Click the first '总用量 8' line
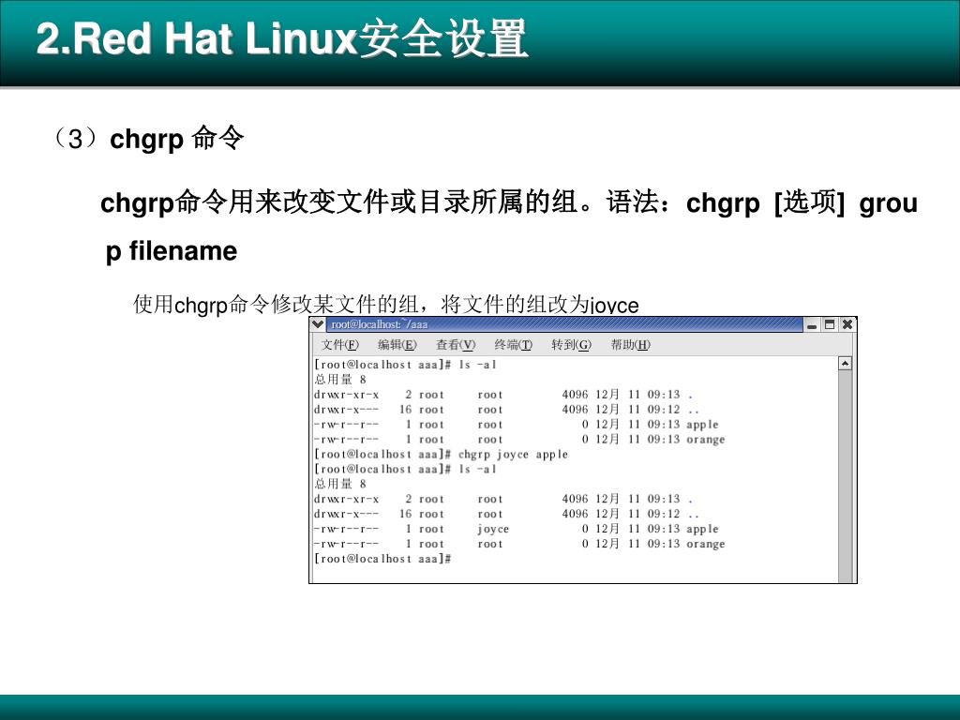 [x=340, y=380]
